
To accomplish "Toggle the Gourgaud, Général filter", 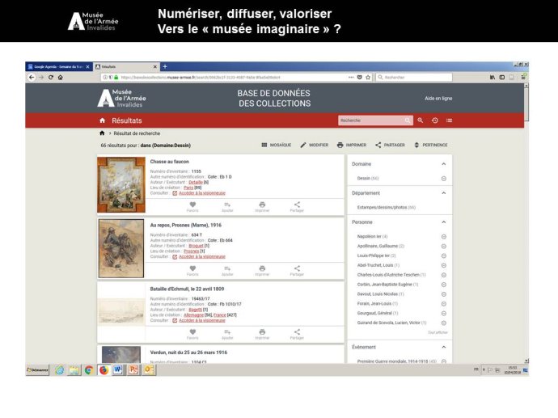I will (444, 314).
